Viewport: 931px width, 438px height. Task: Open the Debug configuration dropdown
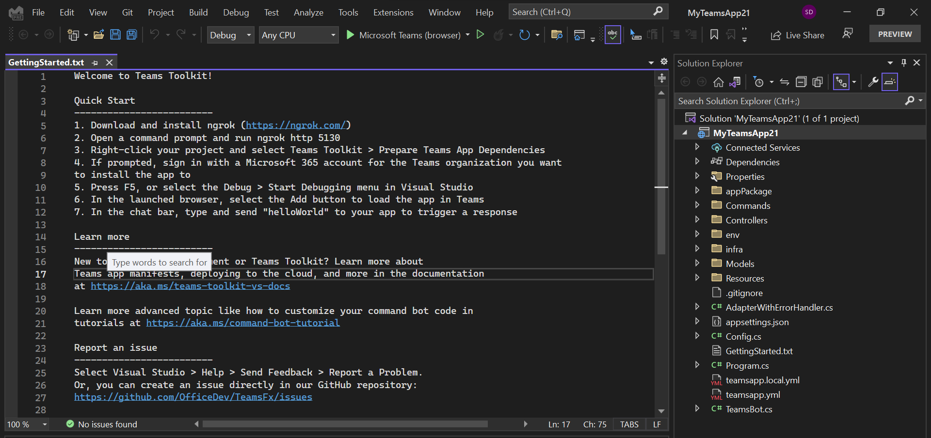click(231, 35)
